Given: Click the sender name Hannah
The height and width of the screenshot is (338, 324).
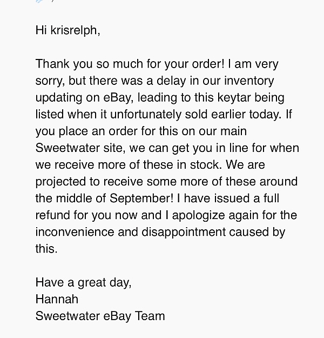Looking at the screenshot, I should pyautogui.click(x=57, y=299).
